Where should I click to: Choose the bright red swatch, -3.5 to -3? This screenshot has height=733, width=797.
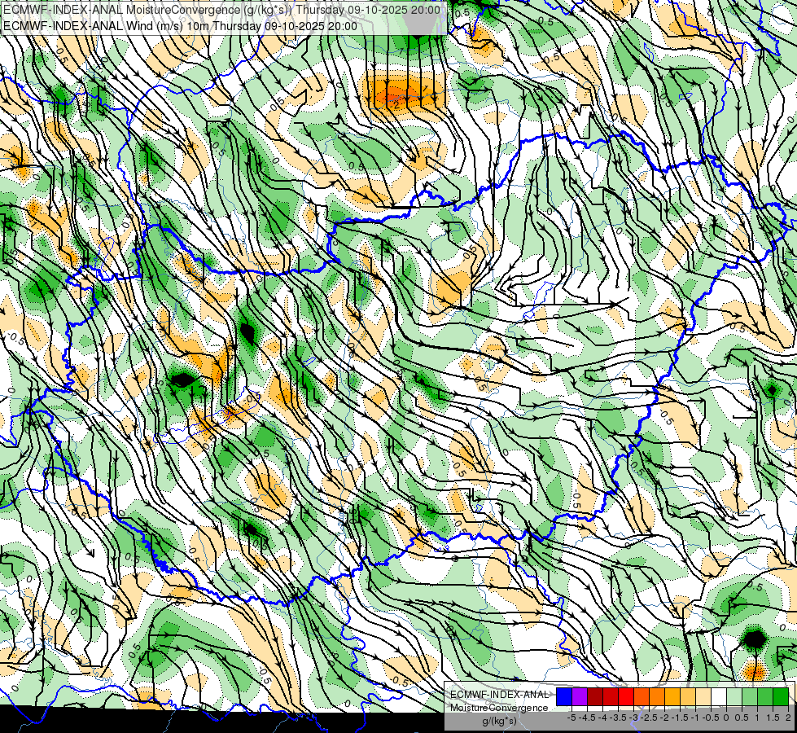626,697
